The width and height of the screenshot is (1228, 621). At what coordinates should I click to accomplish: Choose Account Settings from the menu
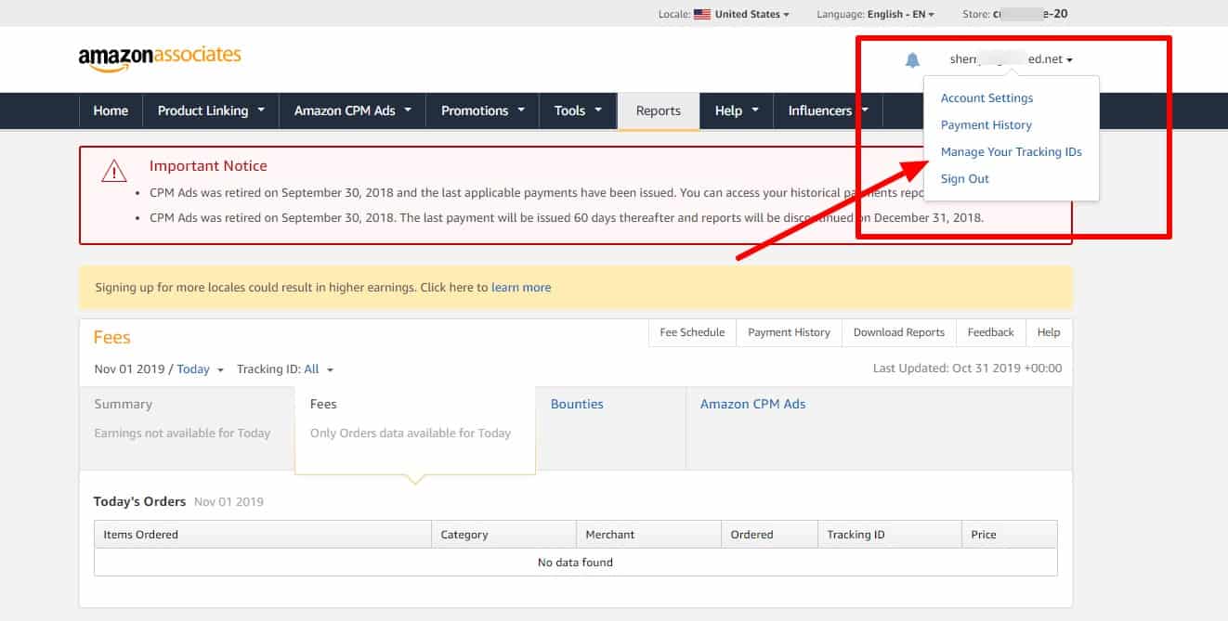coord(986,98)
